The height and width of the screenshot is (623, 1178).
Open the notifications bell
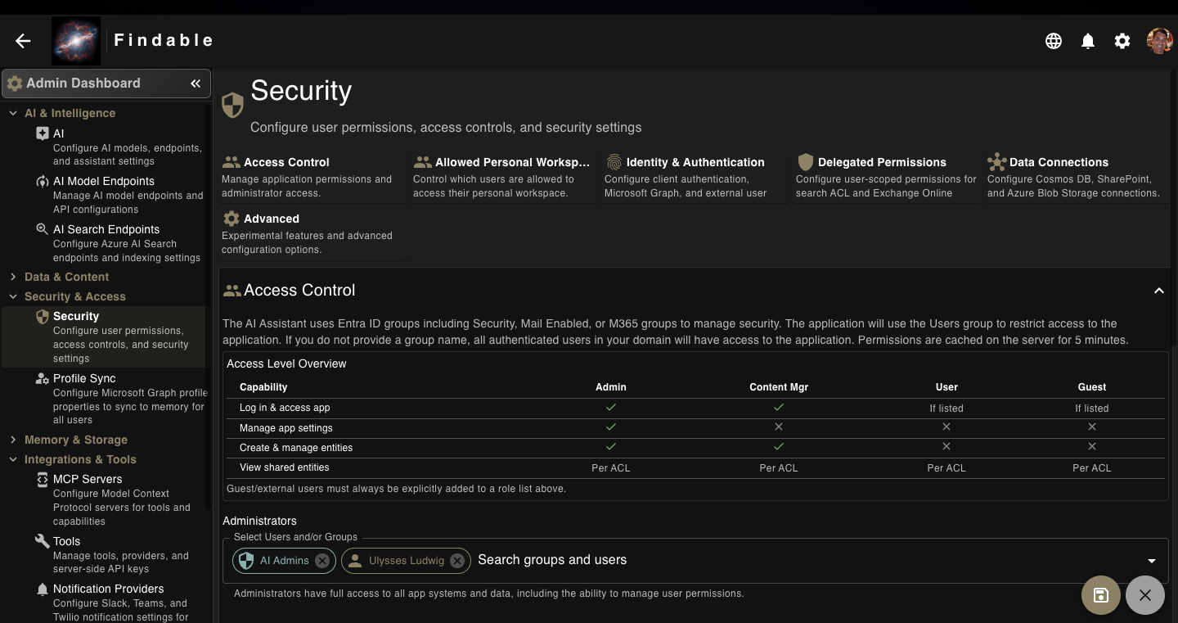[x=1088, y=41]
